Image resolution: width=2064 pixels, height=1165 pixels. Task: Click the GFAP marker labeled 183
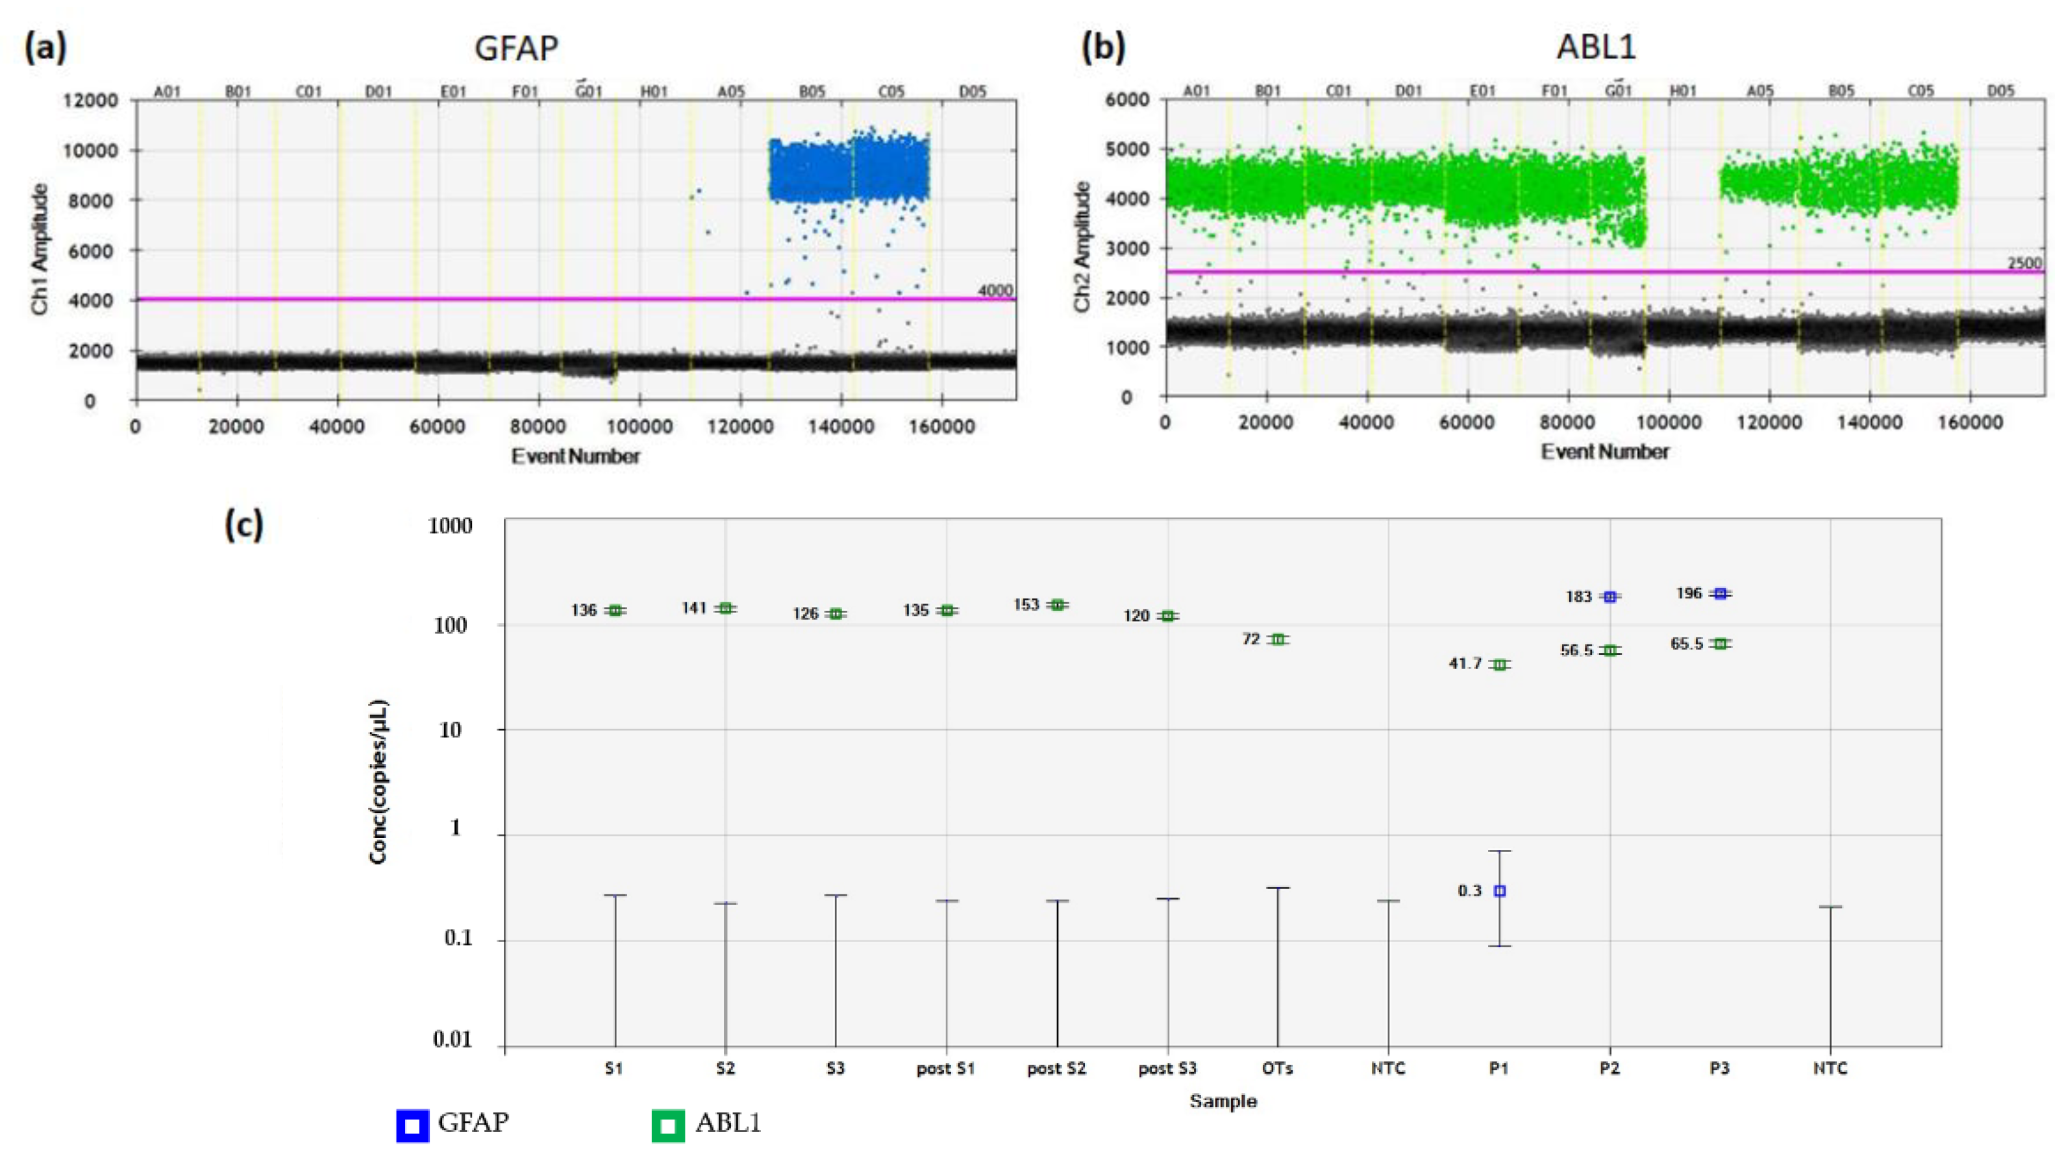pyautogui.click(x=1610, y=596)
